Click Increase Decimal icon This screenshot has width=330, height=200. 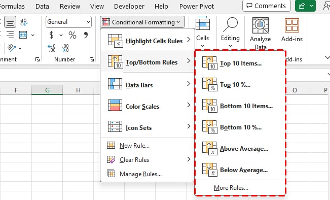52,48
